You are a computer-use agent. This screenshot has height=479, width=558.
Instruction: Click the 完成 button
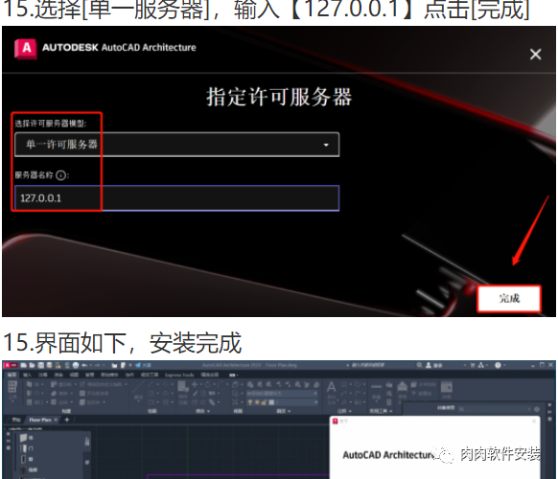click(509, 298)
